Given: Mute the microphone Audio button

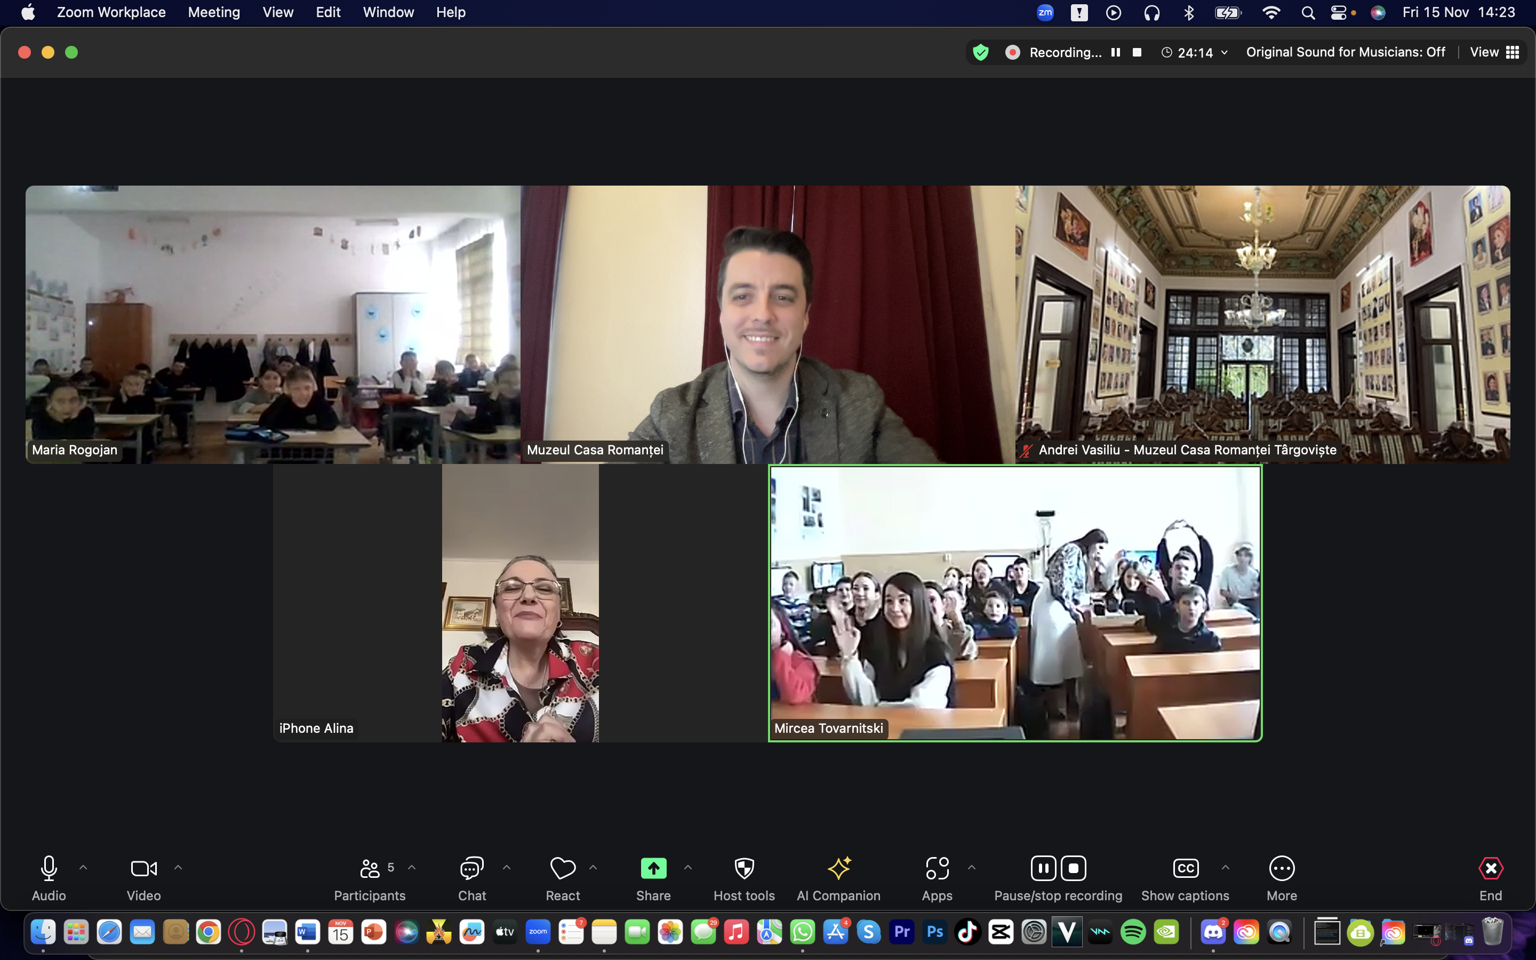Looking at the screenshot, I should (49, 869).
